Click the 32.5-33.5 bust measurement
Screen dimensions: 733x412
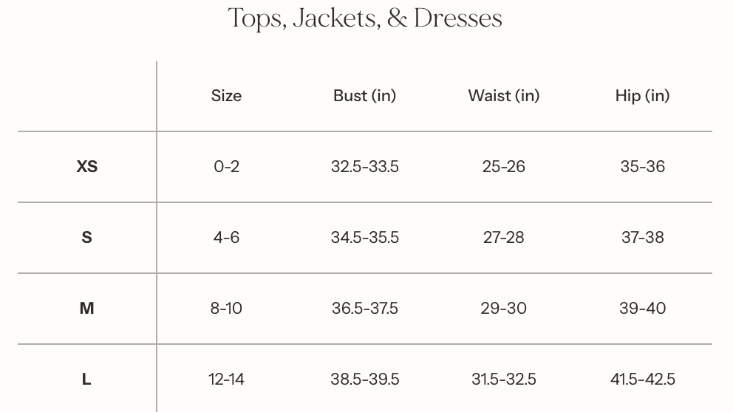point(364,167)
